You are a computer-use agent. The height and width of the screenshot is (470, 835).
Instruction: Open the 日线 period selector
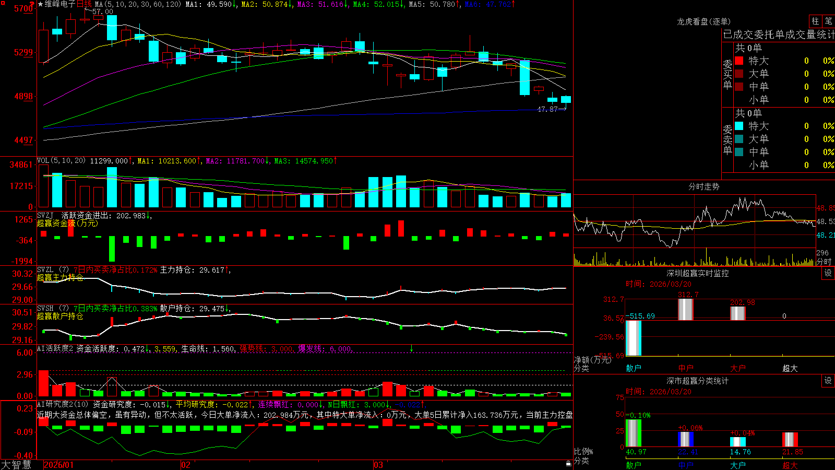click(84, 4)
